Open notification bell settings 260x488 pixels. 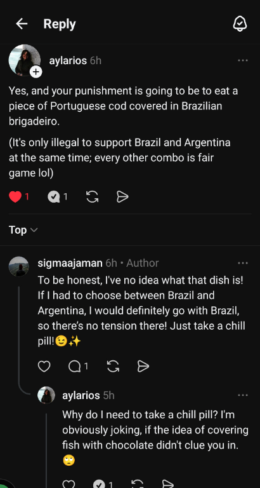point(240,24)
